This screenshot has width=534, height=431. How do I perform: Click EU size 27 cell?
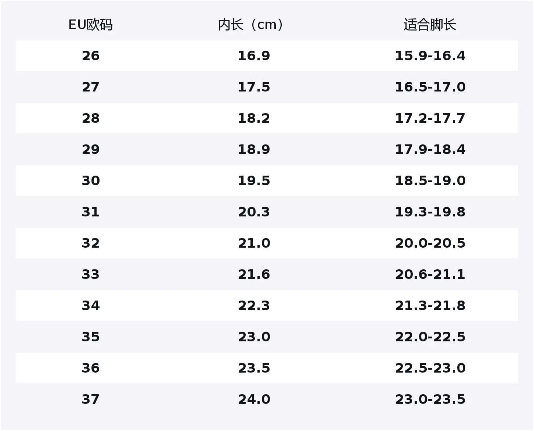point(90,87)
